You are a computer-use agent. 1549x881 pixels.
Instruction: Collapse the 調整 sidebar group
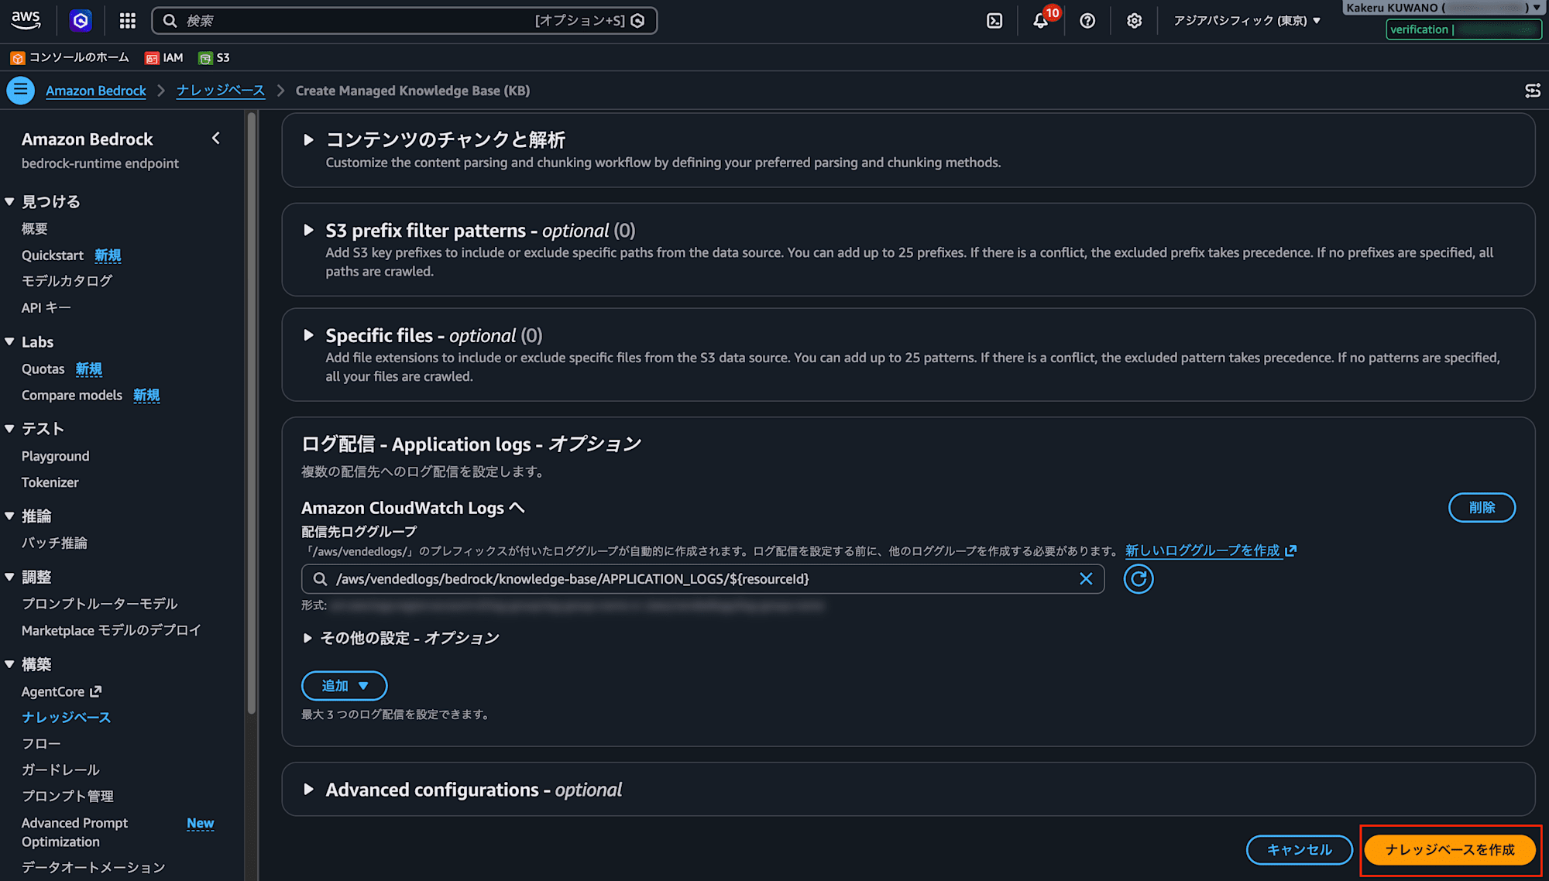click(x=9, y=578)
